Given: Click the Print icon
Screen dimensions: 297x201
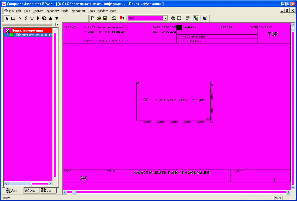Looking at the screenshot, I should tap(114, 18).
